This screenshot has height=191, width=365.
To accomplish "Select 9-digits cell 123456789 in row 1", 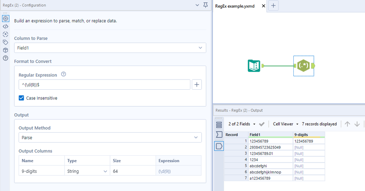I will (x=309, y=141).
